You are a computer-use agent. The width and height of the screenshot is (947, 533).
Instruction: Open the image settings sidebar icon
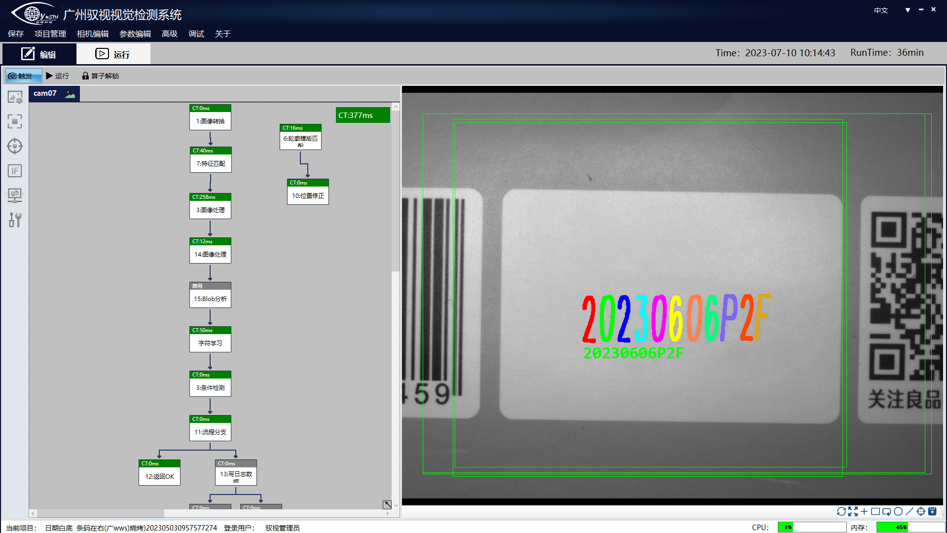(x=15, y=97)
